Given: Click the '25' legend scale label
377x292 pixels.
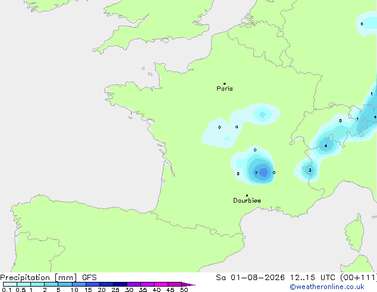Looking at the screenshot, I should tap(115, 290).
